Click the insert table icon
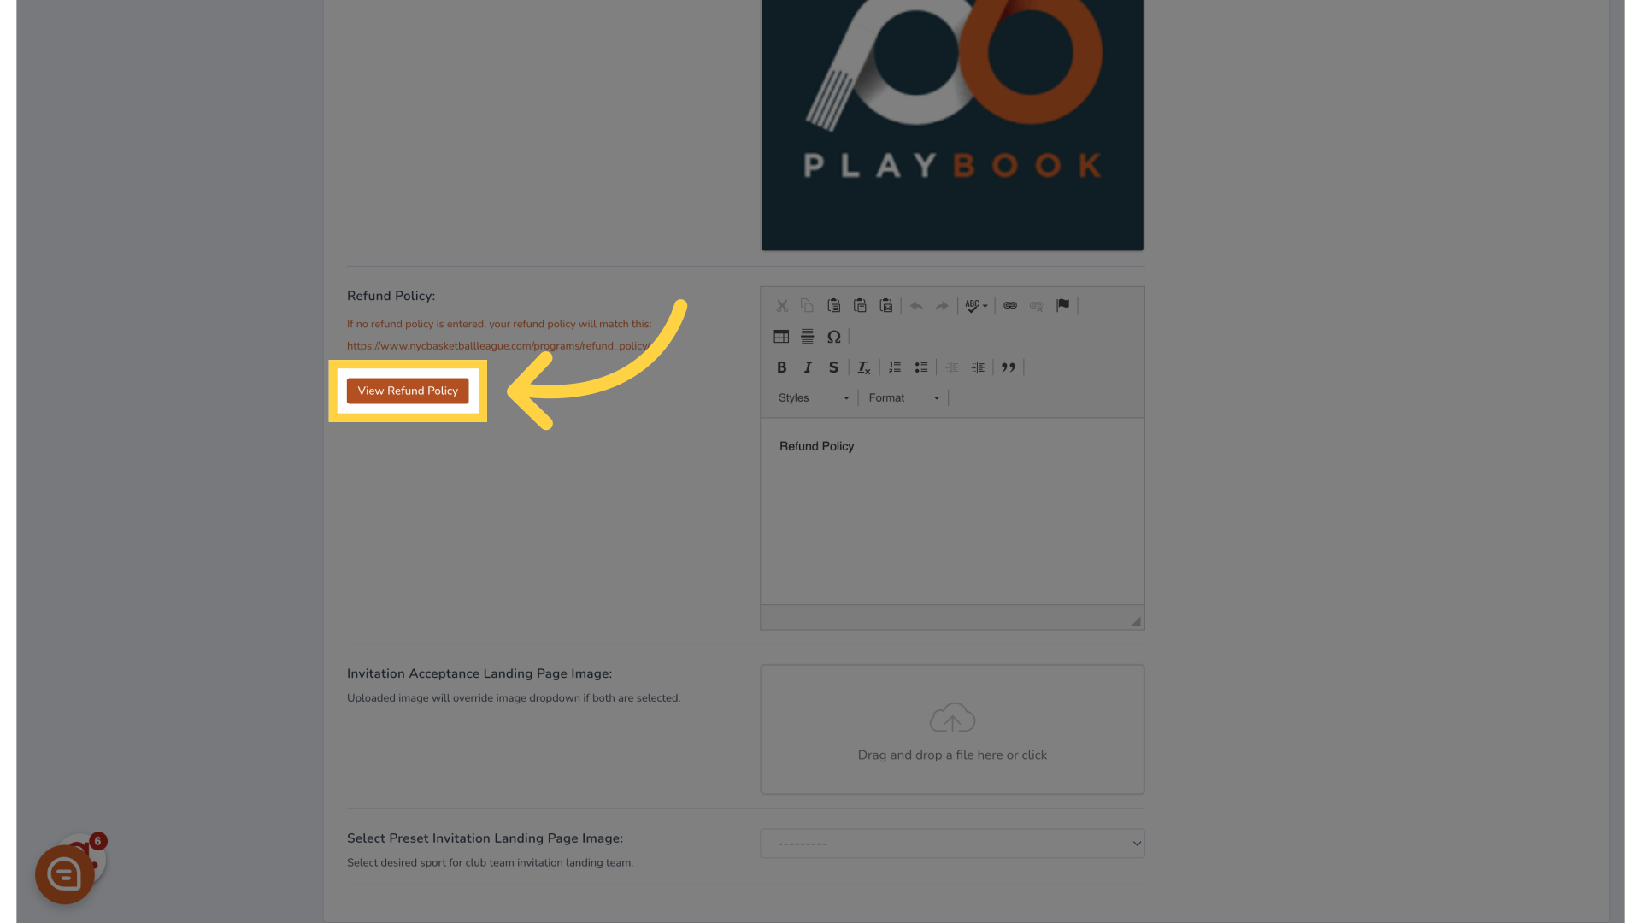1641x923 pixels. [781, 336]
